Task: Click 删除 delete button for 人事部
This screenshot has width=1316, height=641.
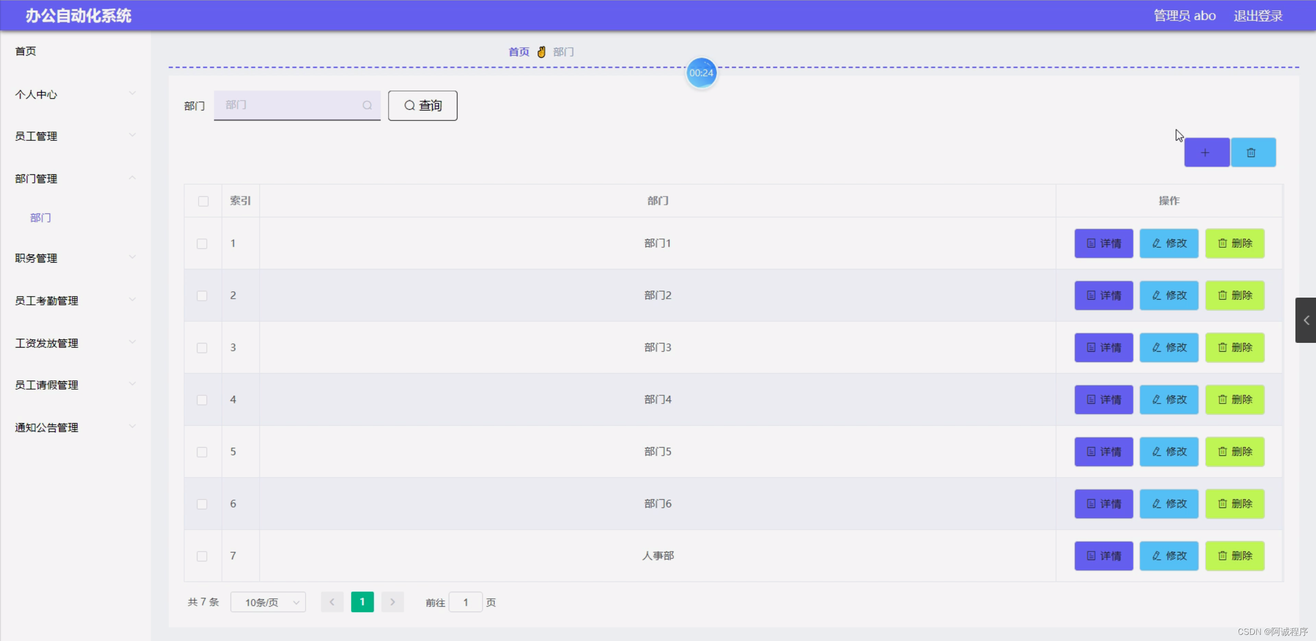Action: tap(1234, 556)
